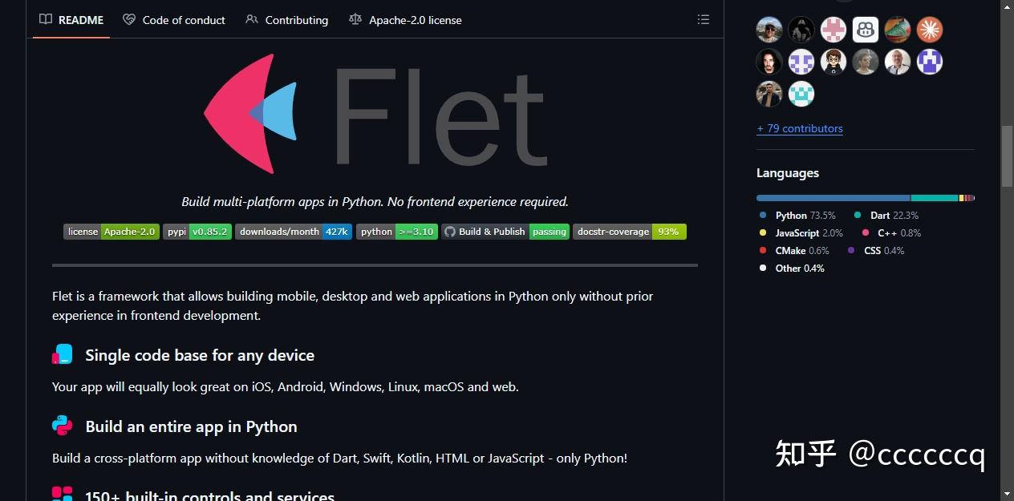Image resolution: width=1014 pixels, height=501 pixels.
Task: Open the square Copilot bot avatar
Action: point(866,30)
